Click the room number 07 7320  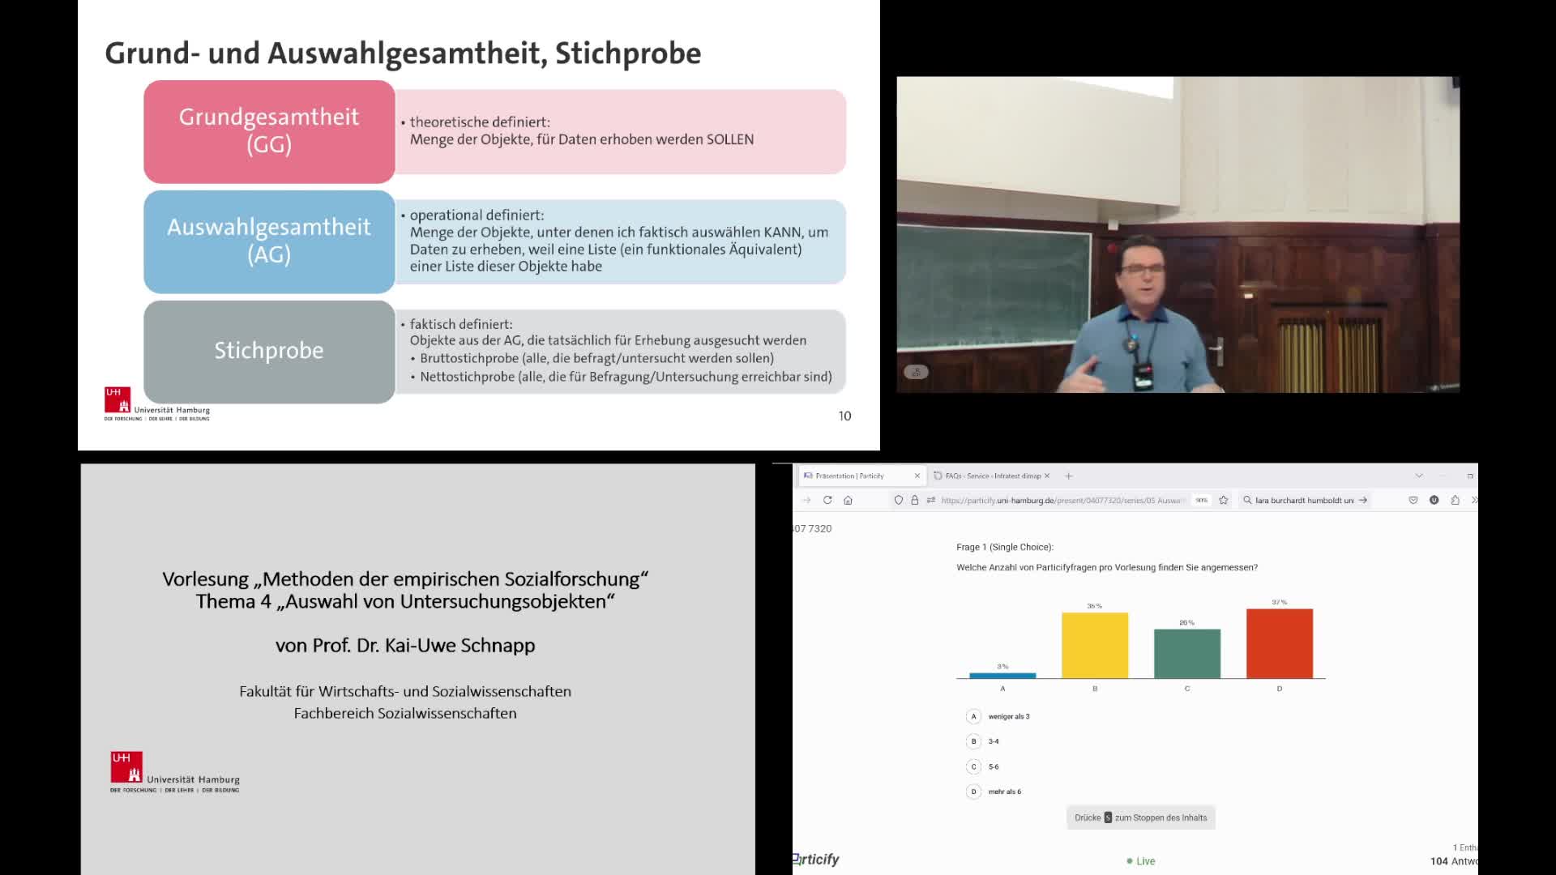(x=813, y=528)
